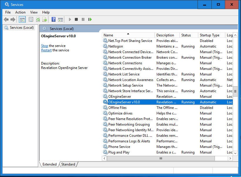This screenshot has height=177, width=241.
Task: Select the Peer Name Resolution Prot... row
Action: coord(168,119)
